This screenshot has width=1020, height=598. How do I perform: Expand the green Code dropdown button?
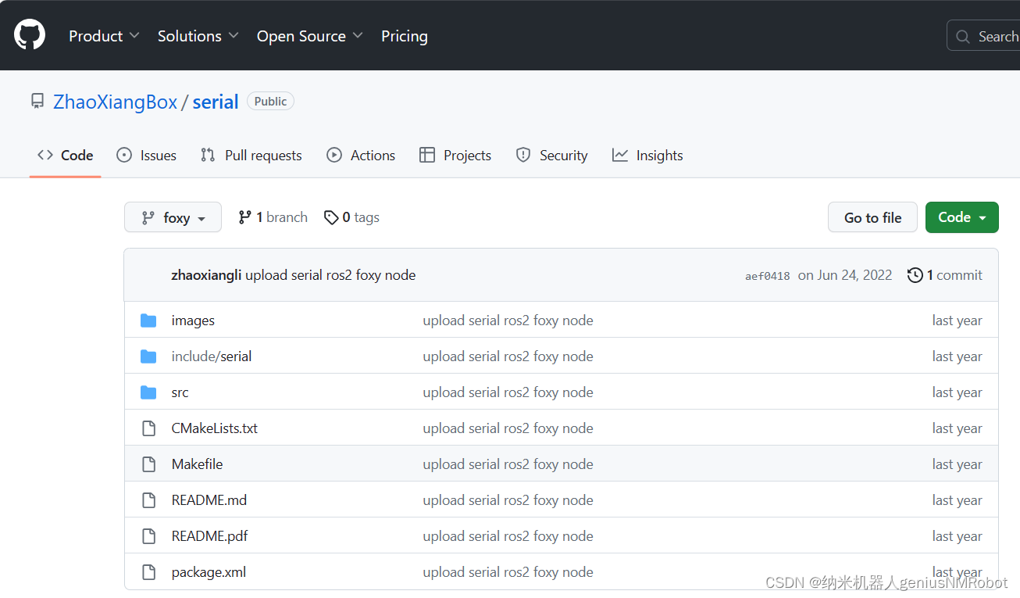[962, 217]
